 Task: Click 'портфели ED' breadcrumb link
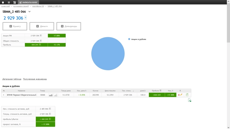coord(38,6)
